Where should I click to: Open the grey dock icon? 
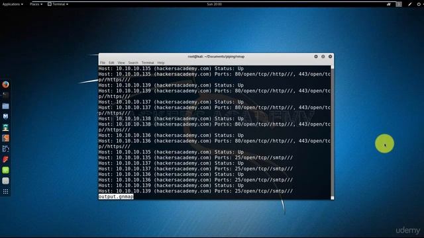5,180
